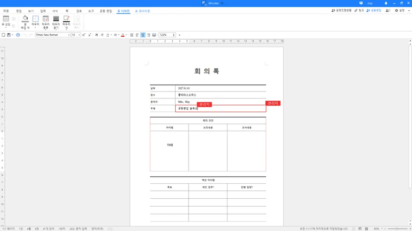Open the cell background color tool
This screenshot has height=231, width=412.
tap(25, 22)
